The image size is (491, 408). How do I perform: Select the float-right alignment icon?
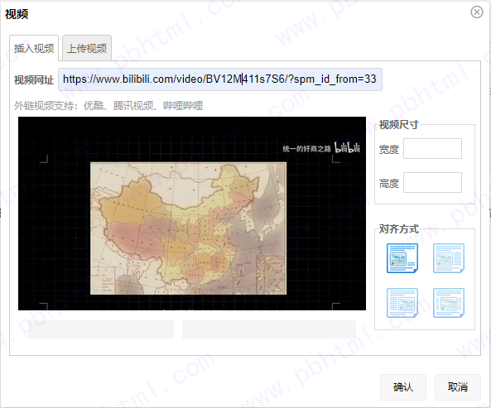[402, 303]
